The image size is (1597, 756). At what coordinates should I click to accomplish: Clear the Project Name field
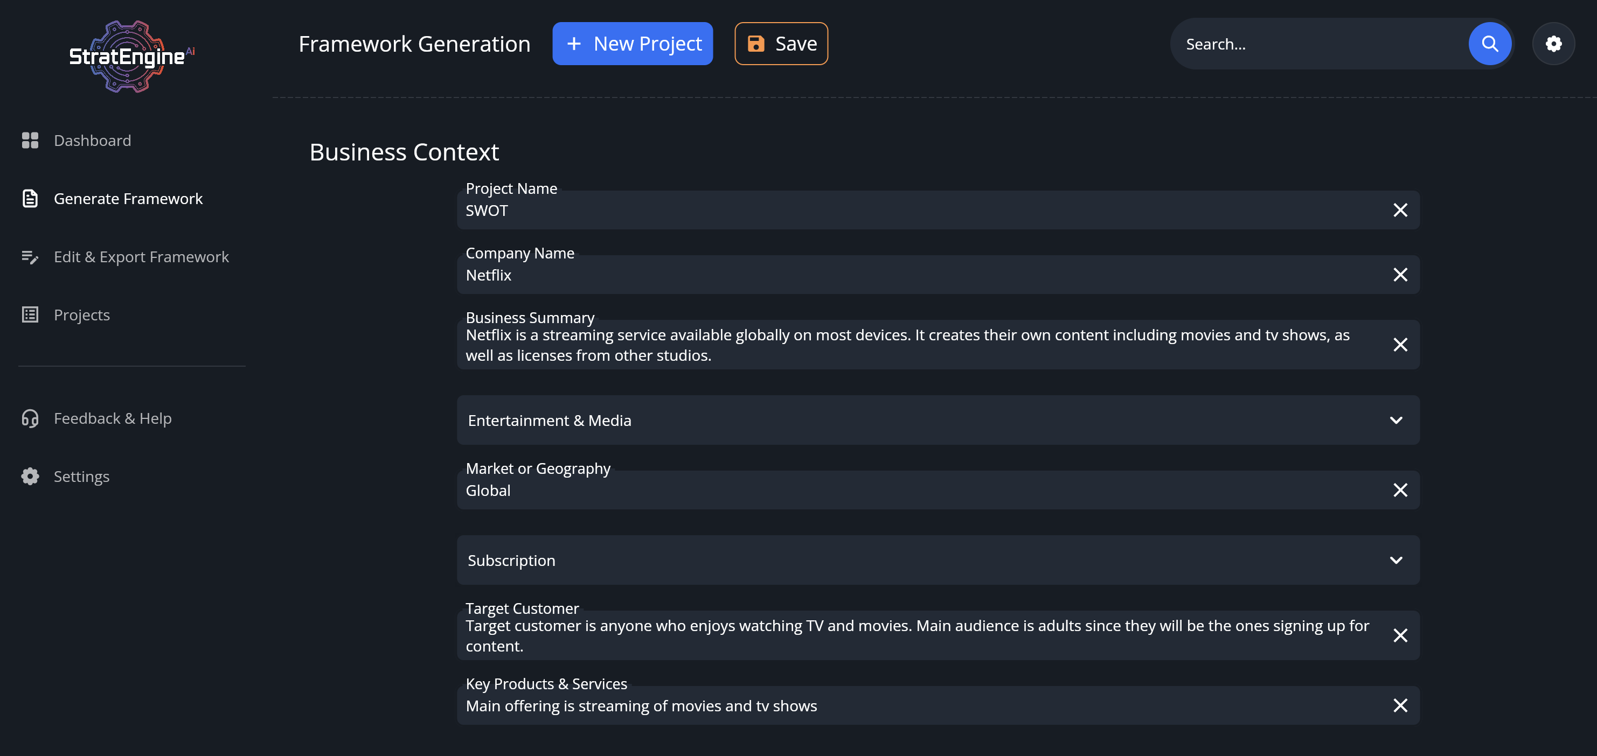[x=1400, y=210]
